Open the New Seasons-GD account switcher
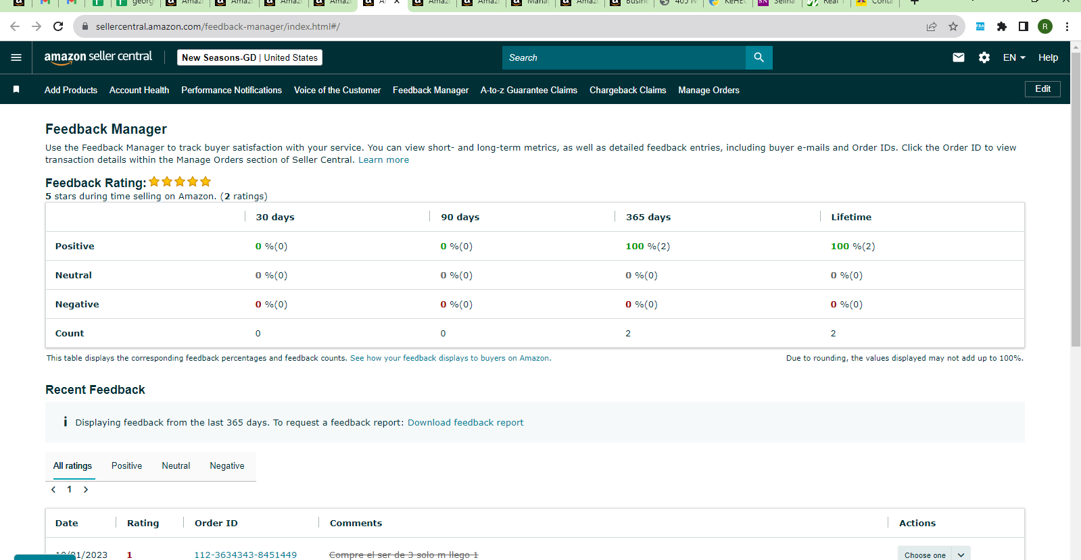The width and height of the screenshot is (1081, 560). [249, 57]
